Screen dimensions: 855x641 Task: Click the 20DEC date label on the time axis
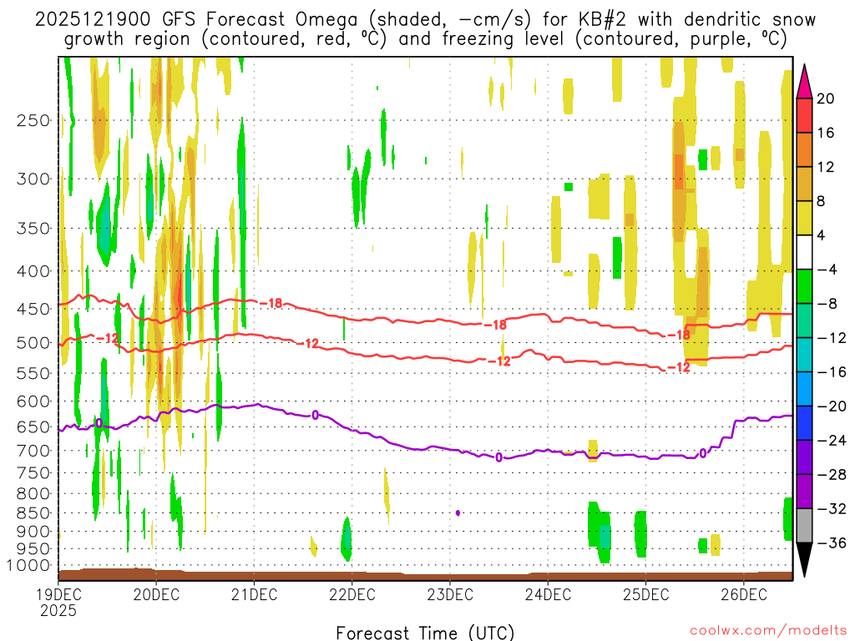156,594
